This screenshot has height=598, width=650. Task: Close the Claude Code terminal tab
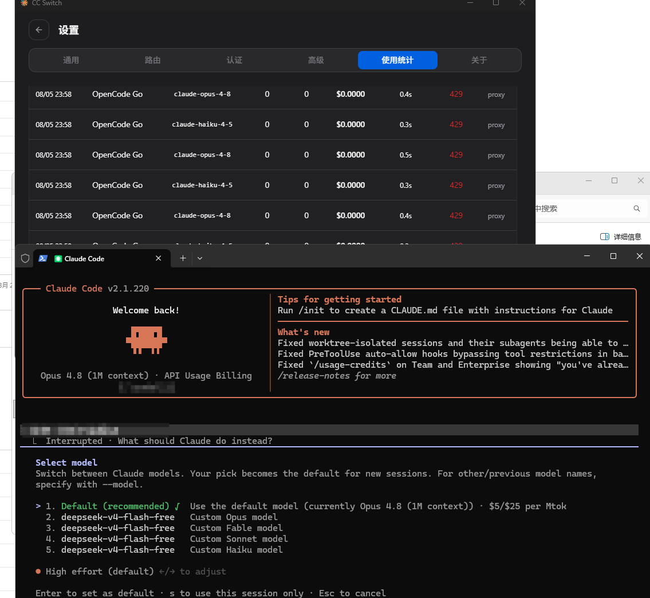coord(159,258)
